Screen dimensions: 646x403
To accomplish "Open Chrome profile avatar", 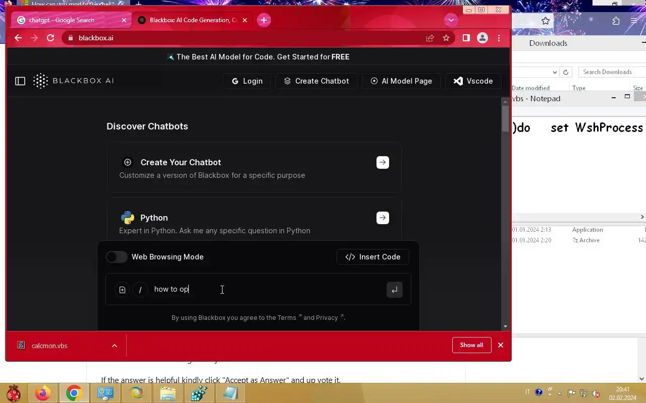I will click(482, 38).
